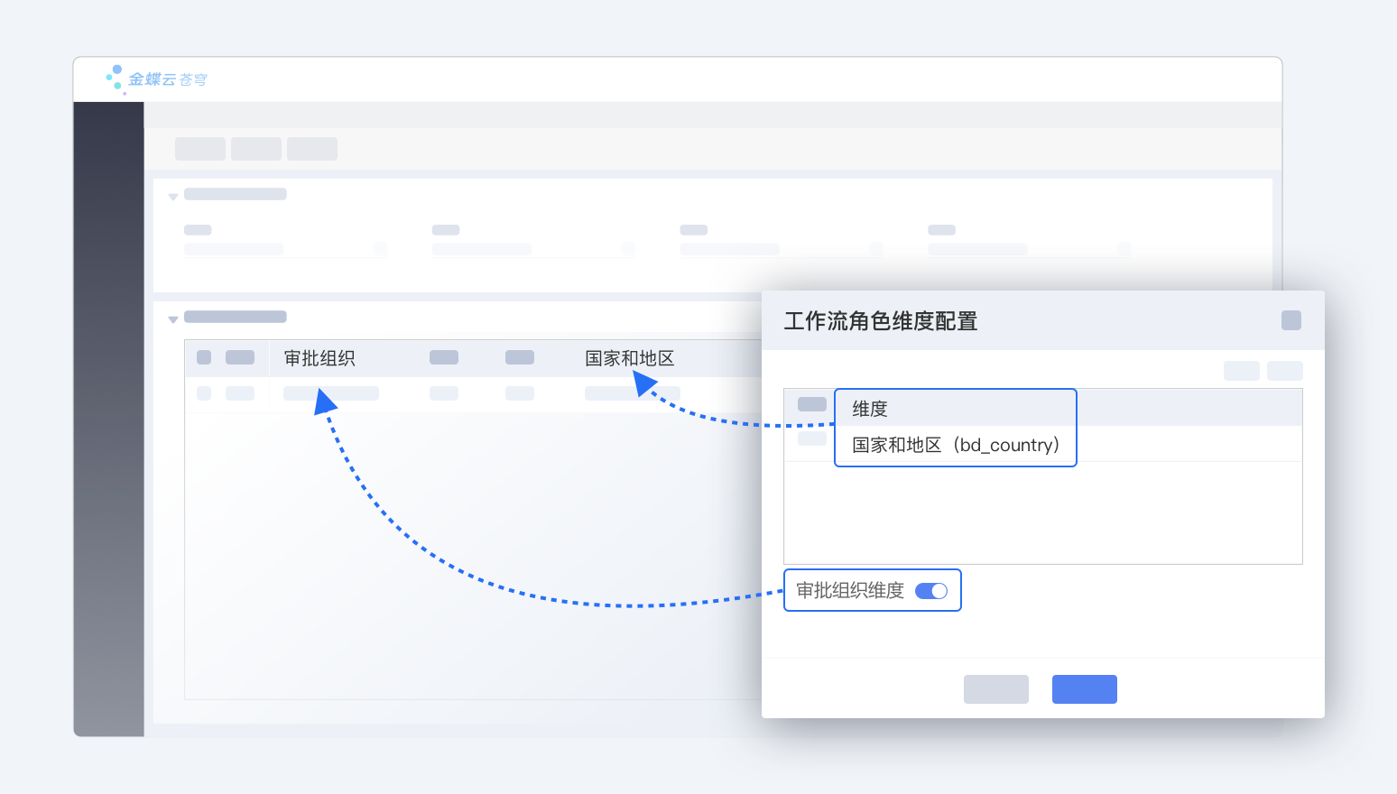Click the second toolbar button above the form
1397x794 pixels.
tap(256, 149)
